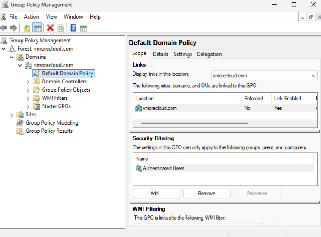The width and height of the screenshot is (321, 237).
Task: Collapse the Forest: vmorecloud.com node
Action: pos(3,49)
